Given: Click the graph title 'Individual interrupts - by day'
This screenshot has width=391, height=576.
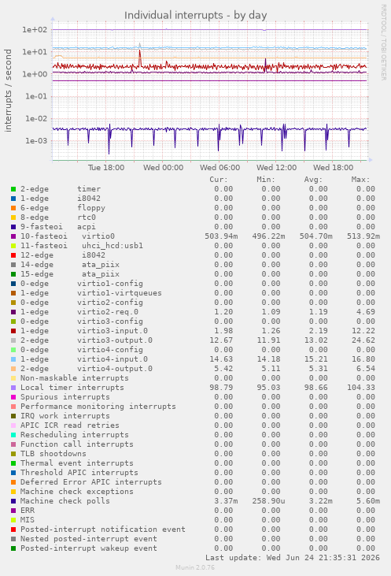Looking at the screenshot, I should [195, 16].
